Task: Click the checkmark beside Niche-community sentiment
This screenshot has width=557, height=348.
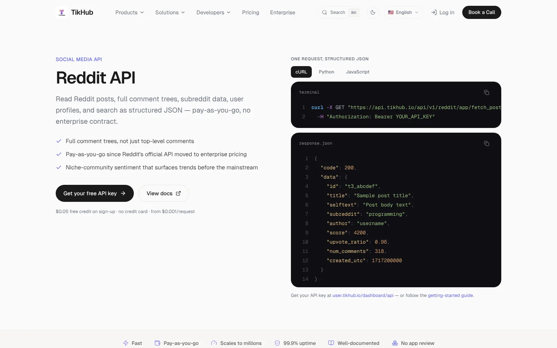Action: click(x=59, y=167)
